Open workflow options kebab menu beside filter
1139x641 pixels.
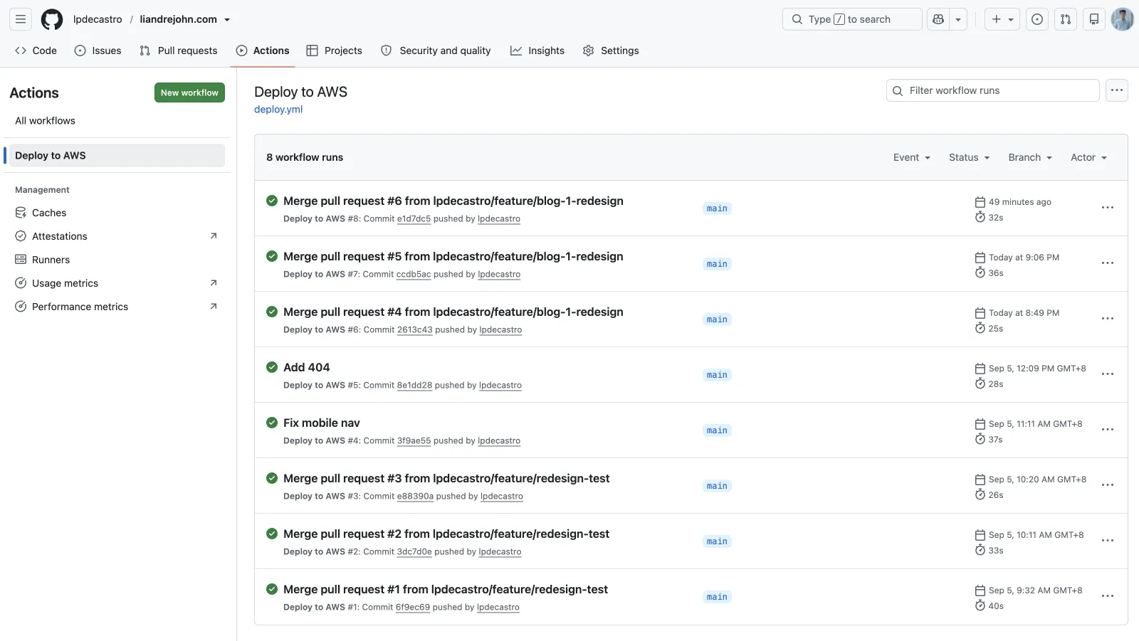point(1117,90)
